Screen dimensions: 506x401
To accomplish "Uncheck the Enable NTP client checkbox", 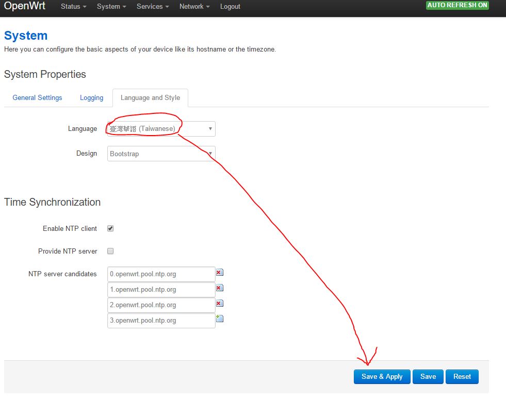I will (x=110, y=228).
